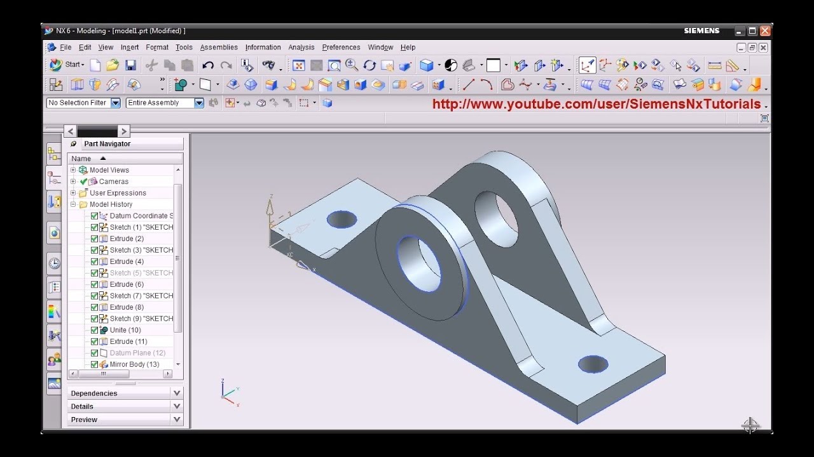Screen dimensions: 814x457
Task: Open the Entire Assembly scope dropdown
Action: tap(199, 103)
